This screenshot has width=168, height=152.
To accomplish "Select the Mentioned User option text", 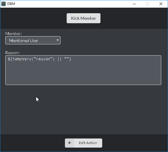I will pos(23,41).
